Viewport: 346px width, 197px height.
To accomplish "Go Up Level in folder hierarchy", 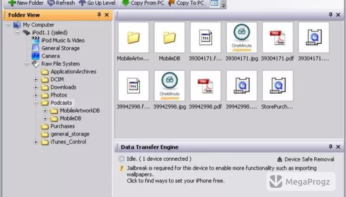I will 97,3.
